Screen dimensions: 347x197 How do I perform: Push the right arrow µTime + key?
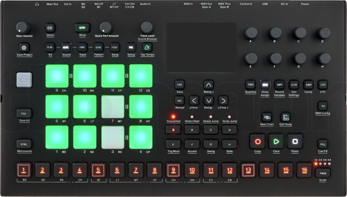pos(223,101)
